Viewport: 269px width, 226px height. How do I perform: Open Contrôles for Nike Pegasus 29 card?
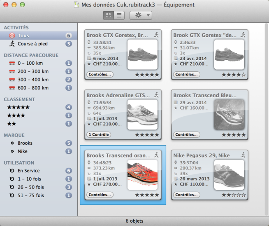point(186,195)
